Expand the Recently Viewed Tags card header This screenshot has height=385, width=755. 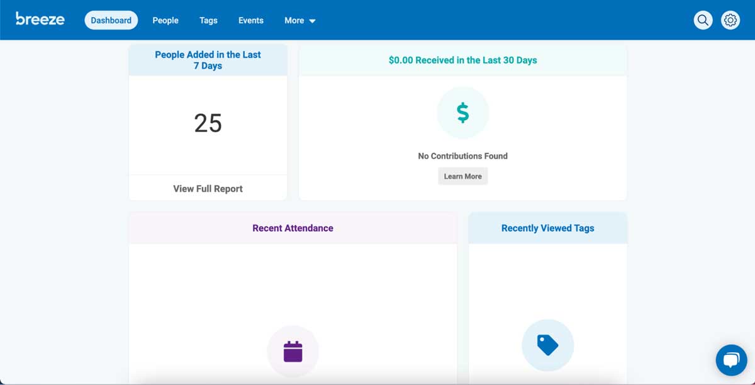pyautogui.click(x=547, y=228)
